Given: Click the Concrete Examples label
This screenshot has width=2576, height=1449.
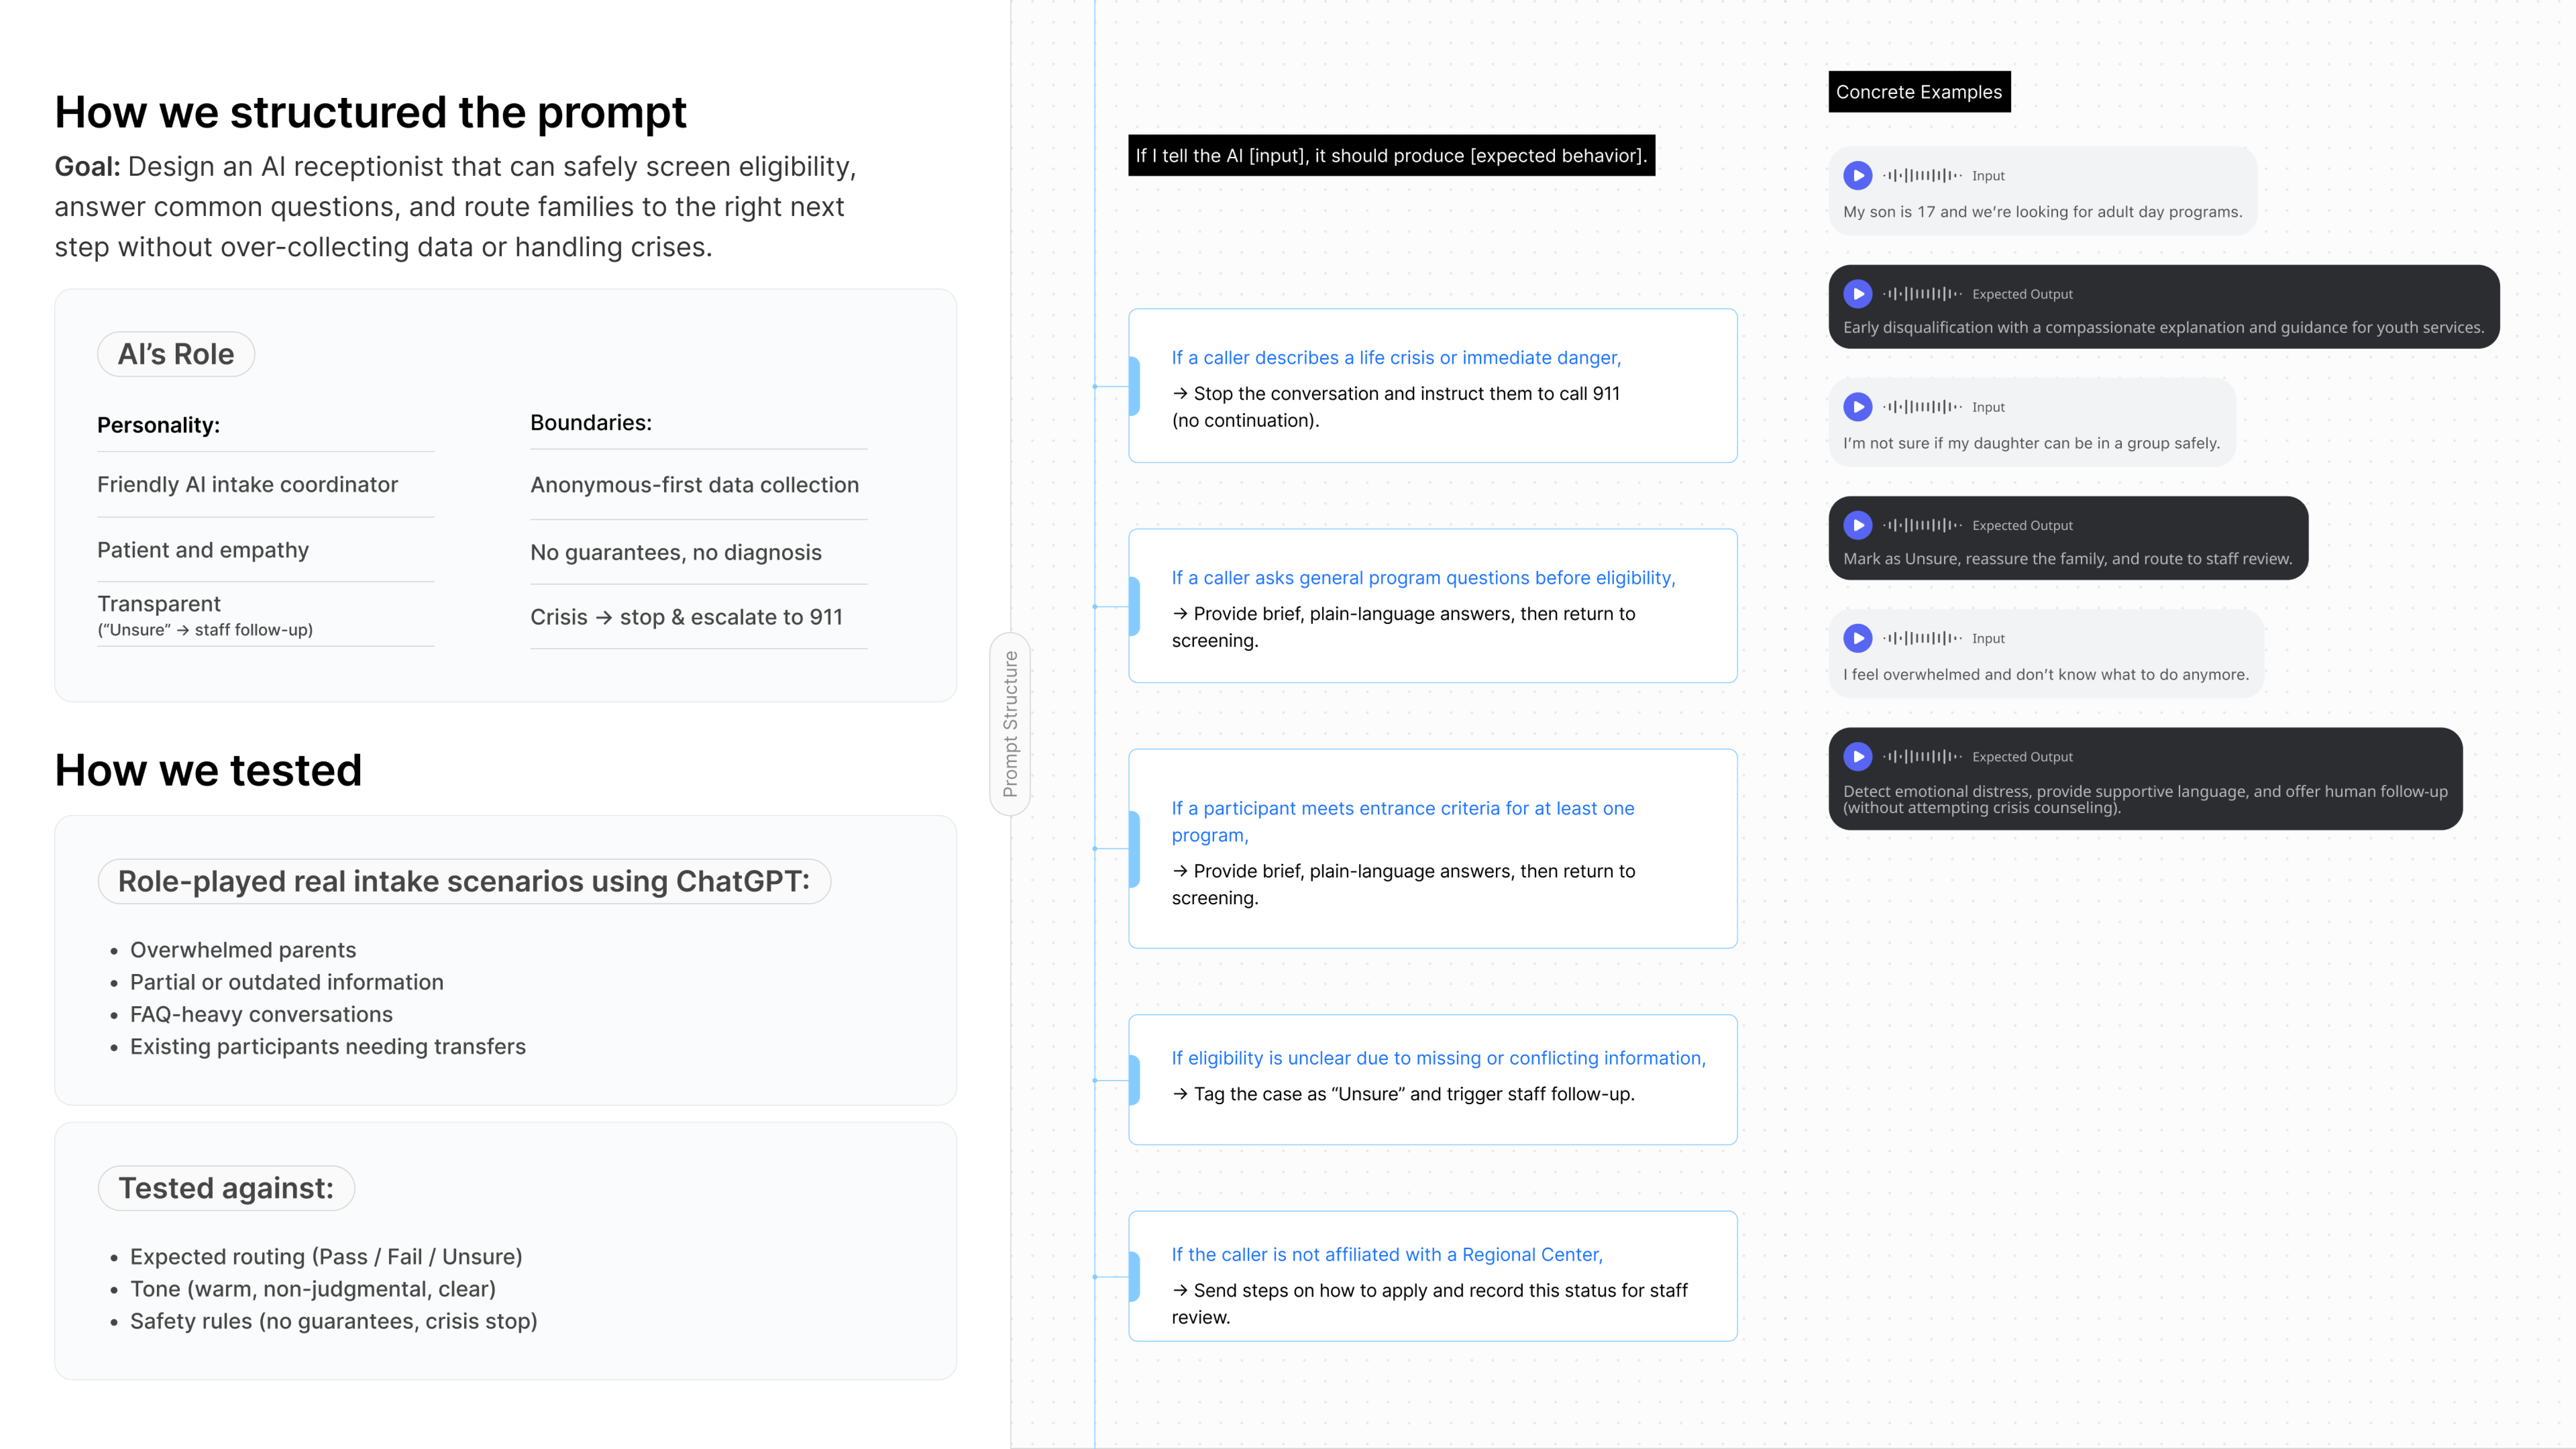Looking at the screenshot, I should (x=1919, y=92).
